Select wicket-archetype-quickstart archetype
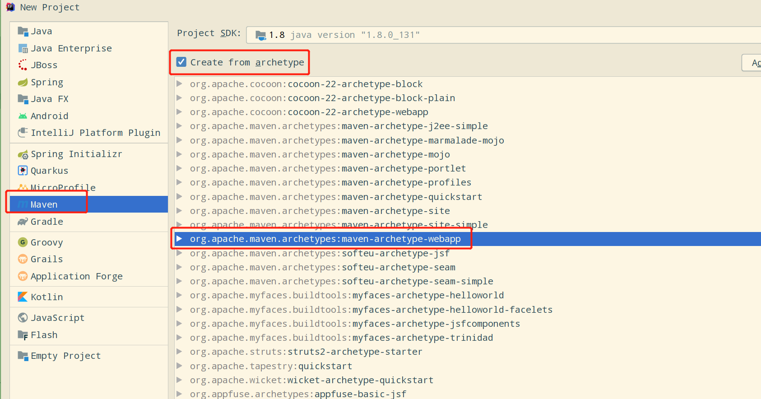The height and width of the screenshot is (399, 761). (468, 380)
